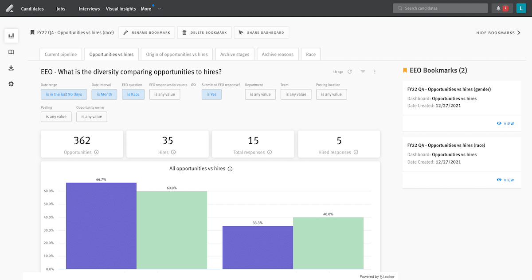Click the Share Dashboard button
Image resolution: width=532 pixels, height=280 pixels.
pos(262,32)
